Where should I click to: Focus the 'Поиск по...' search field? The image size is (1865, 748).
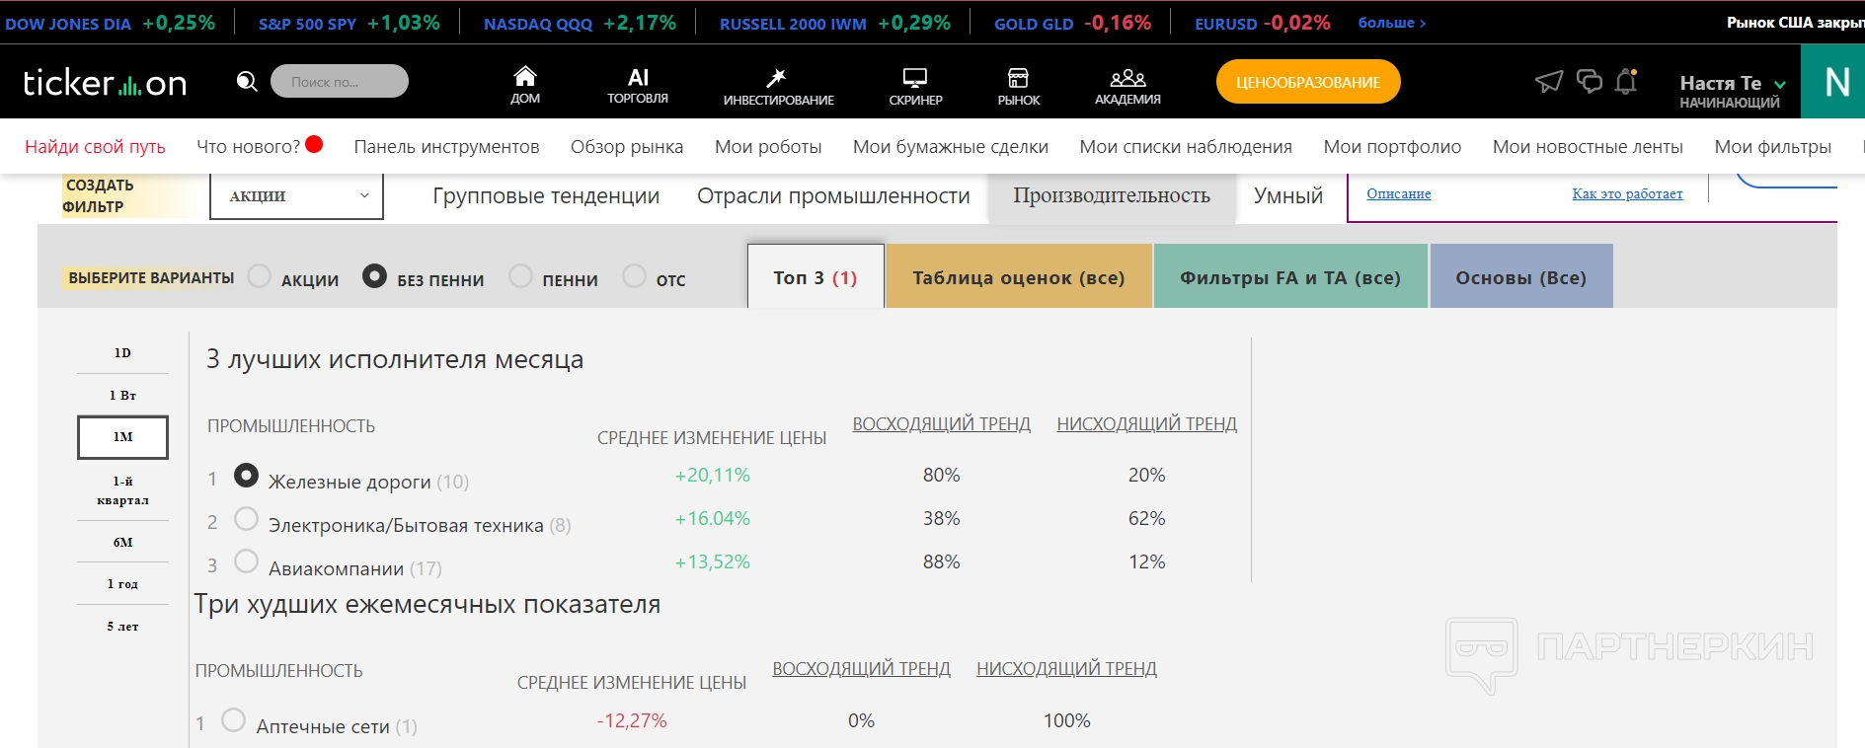[339, 81]
